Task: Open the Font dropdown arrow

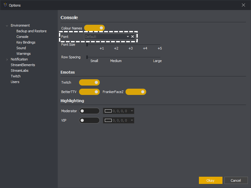Action: [x=128, y=37]
